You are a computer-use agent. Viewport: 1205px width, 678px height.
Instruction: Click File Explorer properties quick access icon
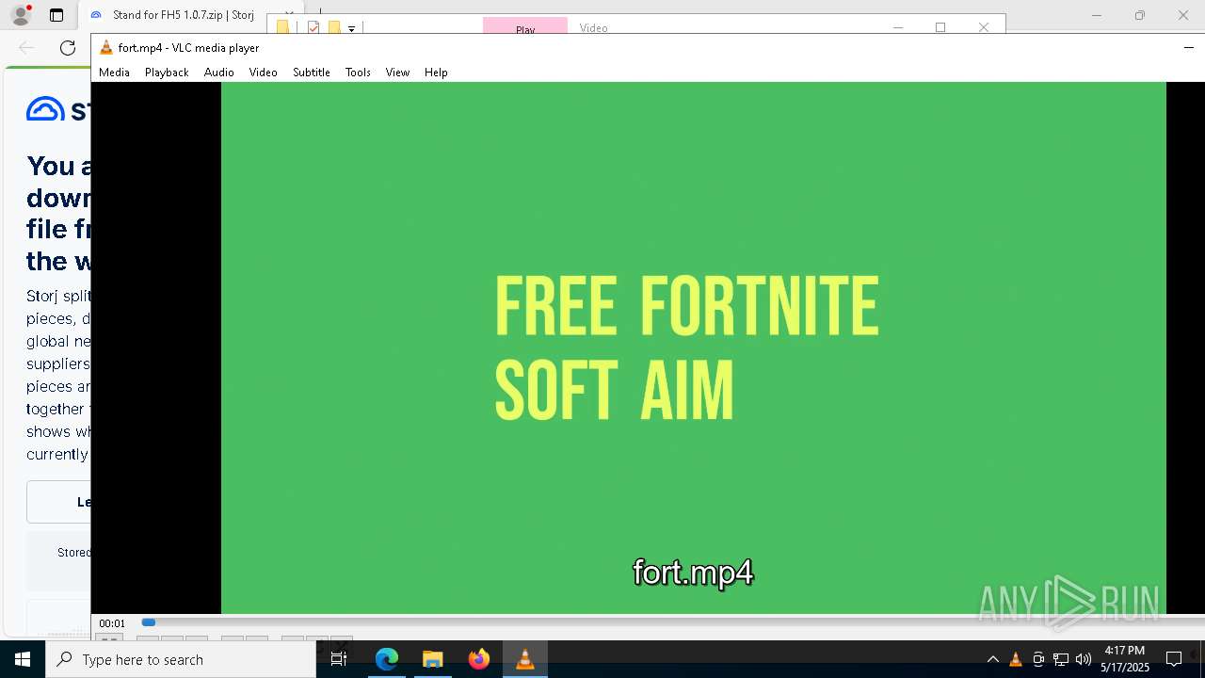coord(313,28)
